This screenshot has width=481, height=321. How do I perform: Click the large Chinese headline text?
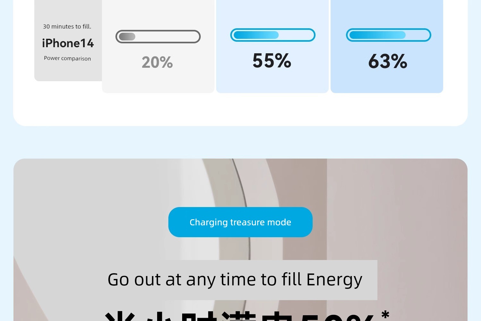tap(239, 316)
